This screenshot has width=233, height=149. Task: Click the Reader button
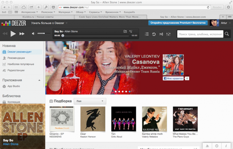pos(217,7)
